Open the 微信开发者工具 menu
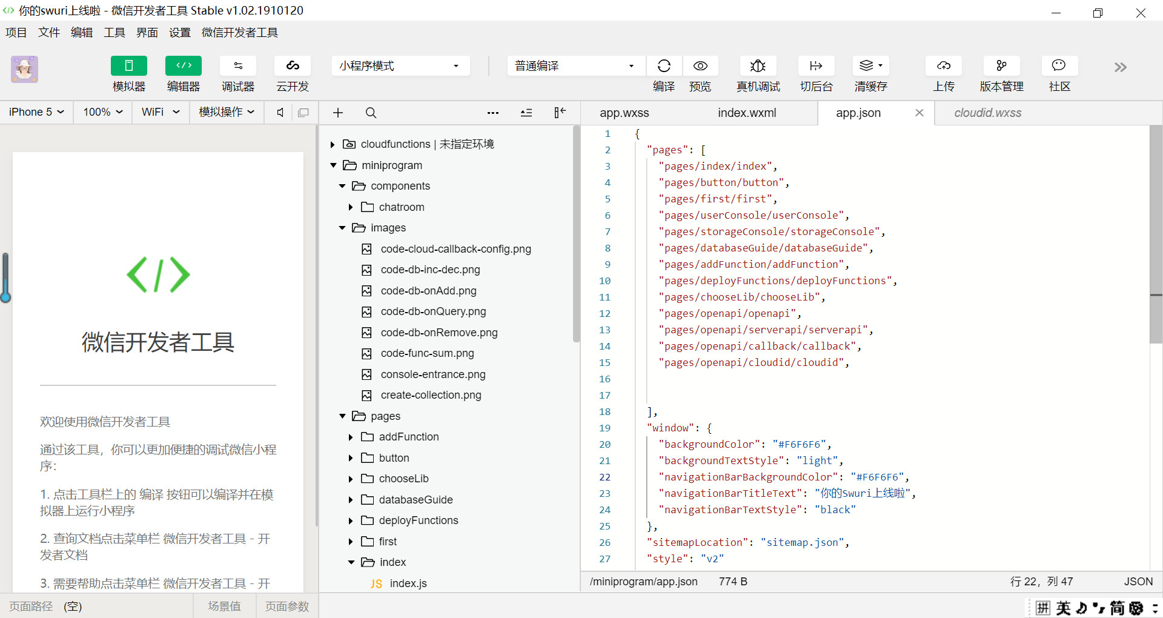 tap(240, 33)
